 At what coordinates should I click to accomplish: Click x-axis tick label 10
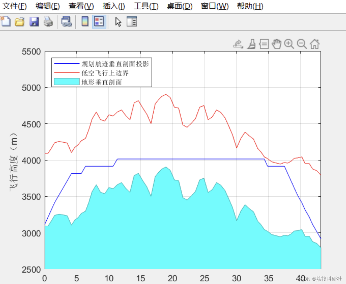tap(109, 279)
